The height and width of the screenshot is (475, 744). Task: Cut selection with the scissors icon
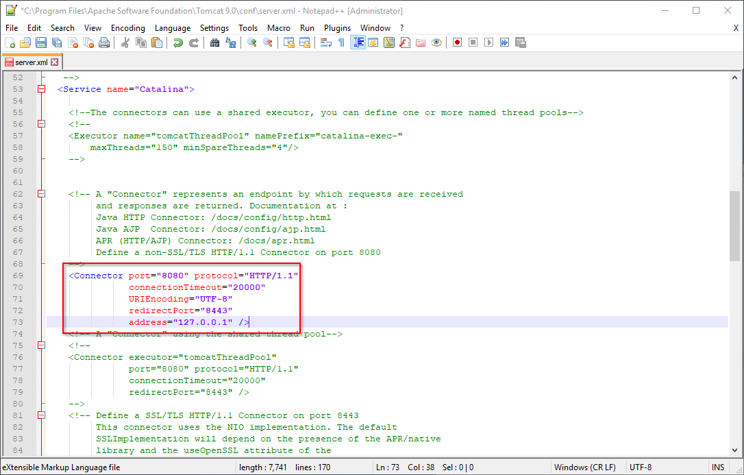click(125, 42)
